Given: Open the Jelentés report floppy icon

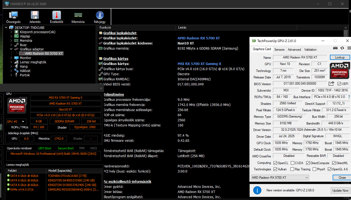Looking at the screenshot, I should click(35, 15).
